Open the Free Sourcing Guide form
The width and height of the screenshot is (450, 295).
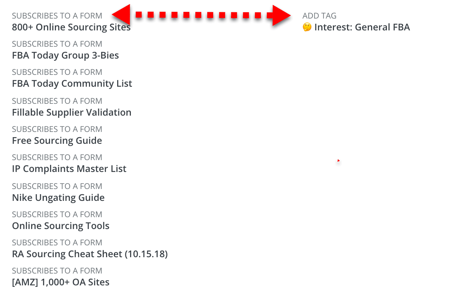tap(57, 141)
